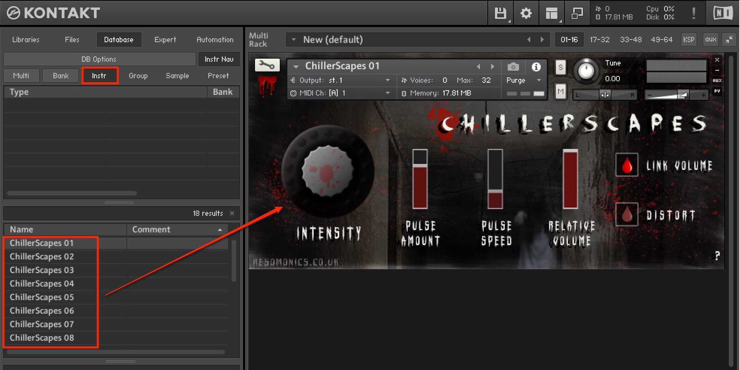The image size is (740, 370).
Task: Go to next multi with right arrow
Action: 542,40
